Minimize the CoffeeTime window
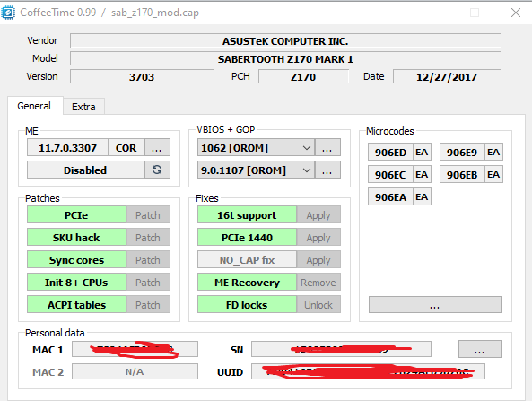 (434, 13)
